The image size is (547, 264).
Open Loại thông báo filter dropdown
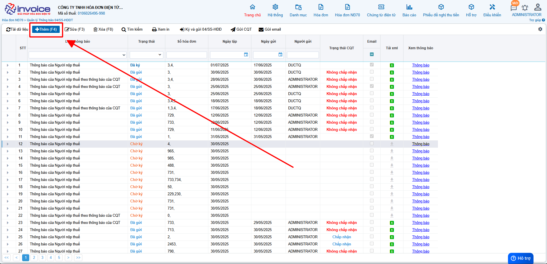point(77,55)
